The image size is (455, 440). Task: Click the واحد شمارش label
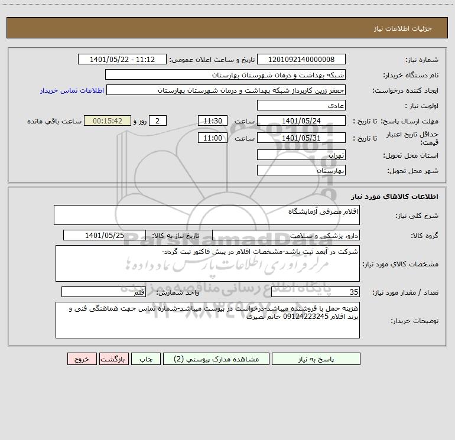[x=178, y=293]
